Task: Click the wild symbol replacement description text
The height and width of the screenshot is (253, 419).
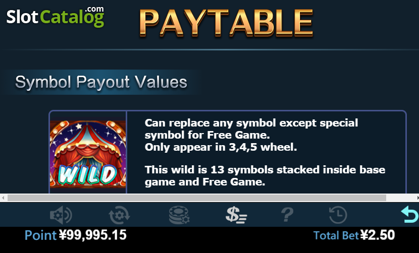Action: [251, 135]
